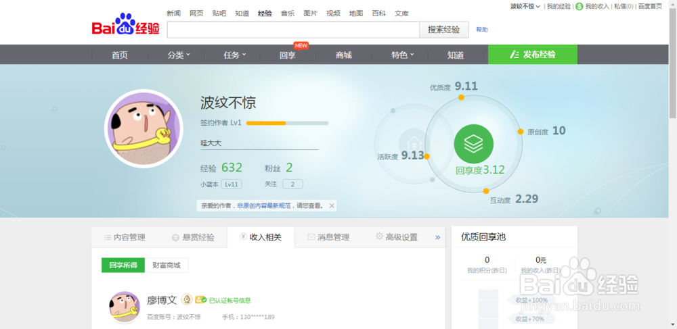Viewport: 677px width, 329px height.
Task: Open 视频 in top links
Action: 333,14
